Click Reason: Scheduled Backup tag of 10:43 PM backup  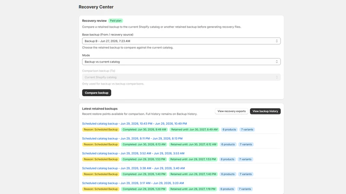[x=101, y=130]
